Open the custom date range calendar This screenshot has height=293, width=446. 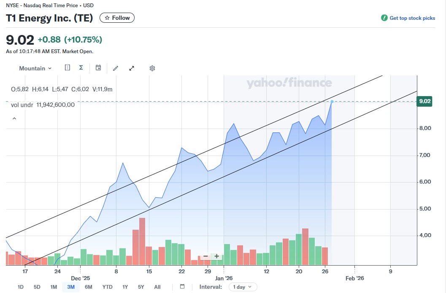[182, 287]
